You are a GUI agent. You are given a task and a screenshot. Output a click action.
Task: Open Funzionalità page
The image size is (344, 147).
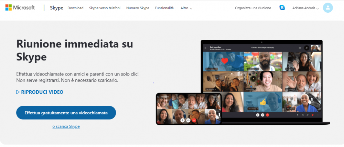point(164,8)
